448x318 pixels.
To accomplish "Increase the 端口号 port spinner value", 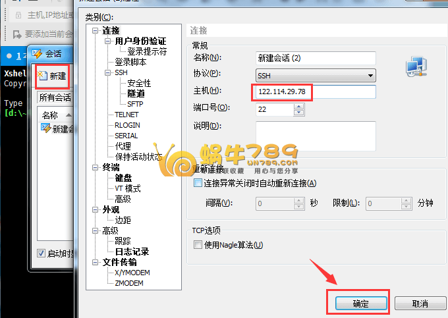I will (x=289, y=105).
